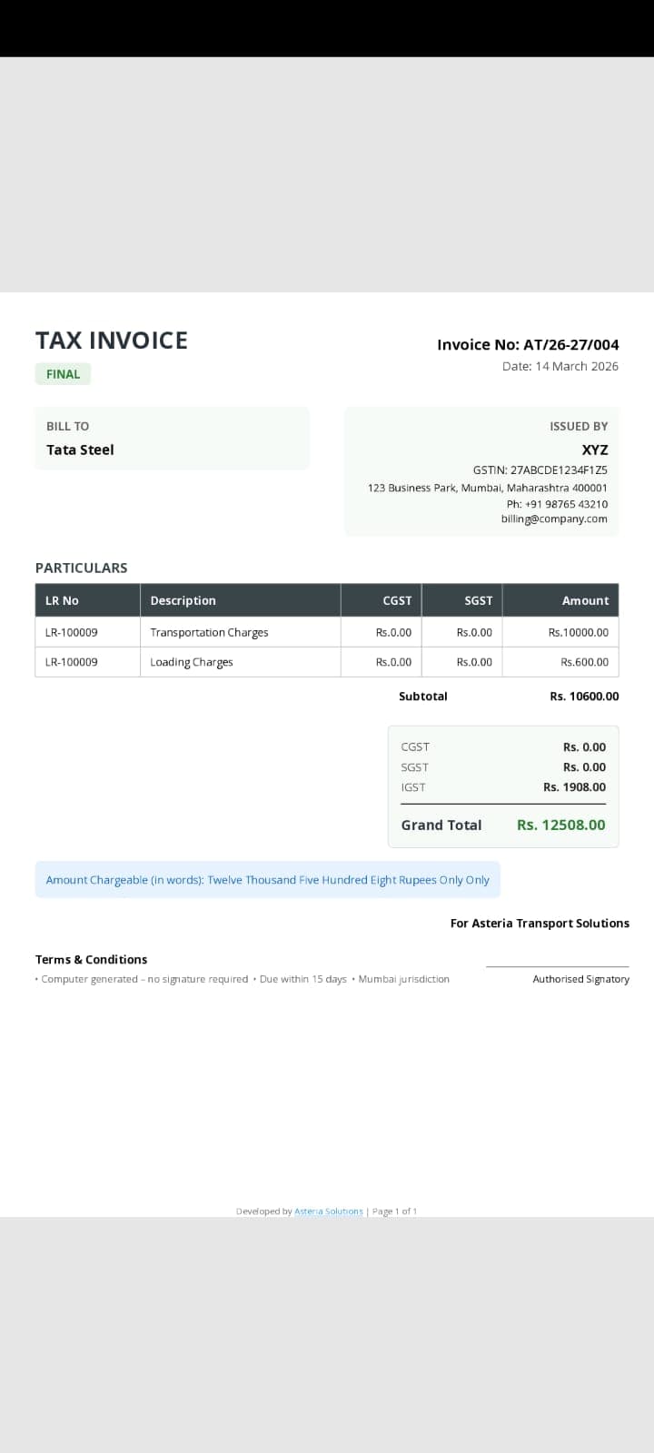Select the Rs.10000.00 amount cell

coord(578,632)
